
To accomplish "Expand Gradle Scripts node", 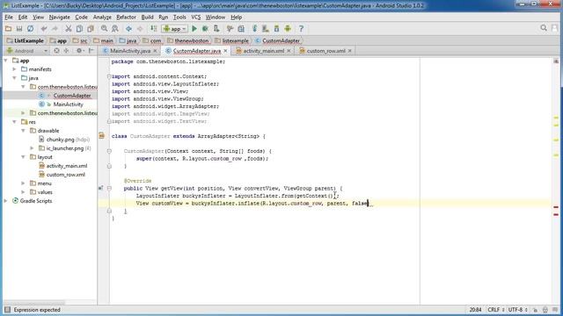I will pyautogui.click(x=6, y=201).
